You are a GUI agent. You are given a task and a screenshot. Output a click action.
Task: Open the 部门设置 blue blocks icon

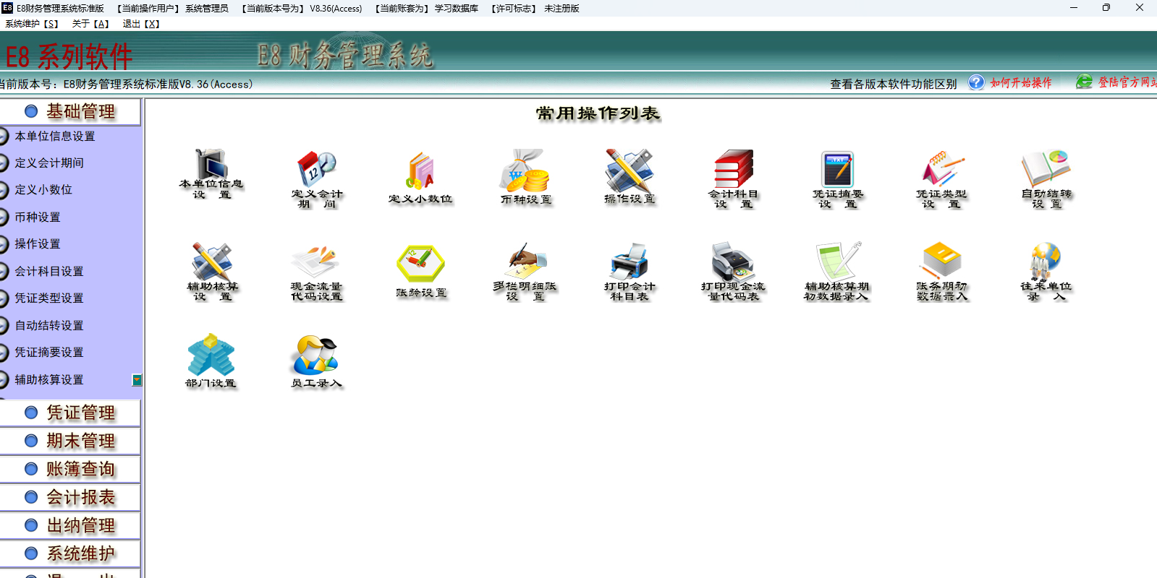tap(211, 355)
